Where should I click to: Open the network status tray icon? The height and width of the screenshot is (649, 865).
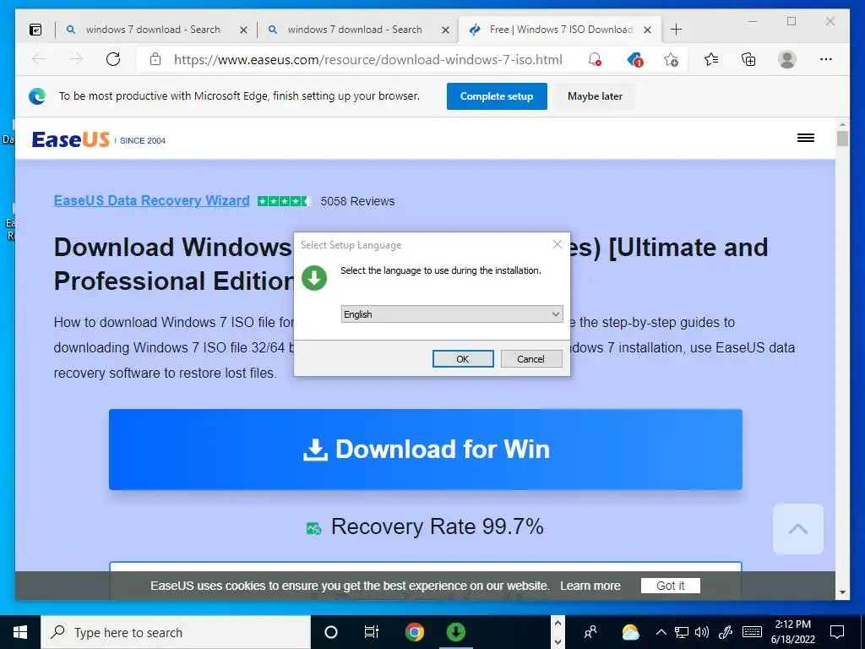pos(682,632)
